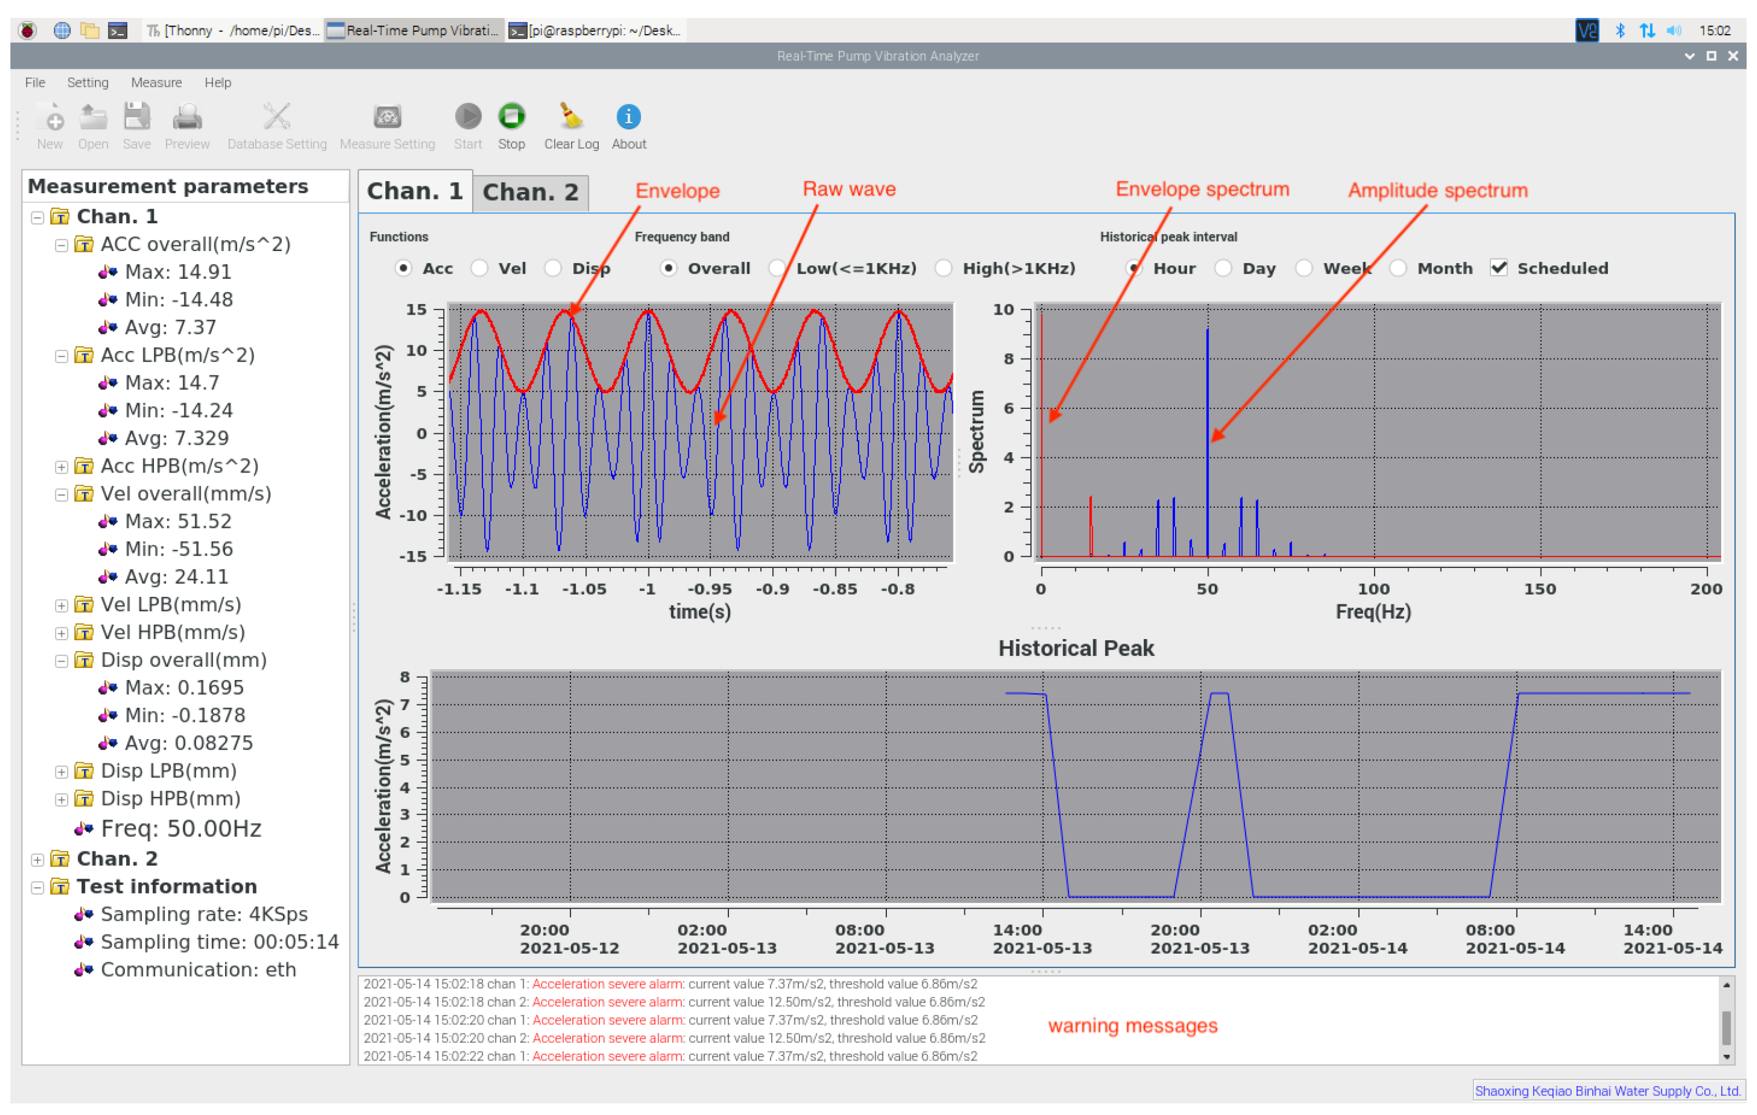Open Database Setting tools icon
Viewport: 1757px width, 1115px height.
[x=277, y=117]
